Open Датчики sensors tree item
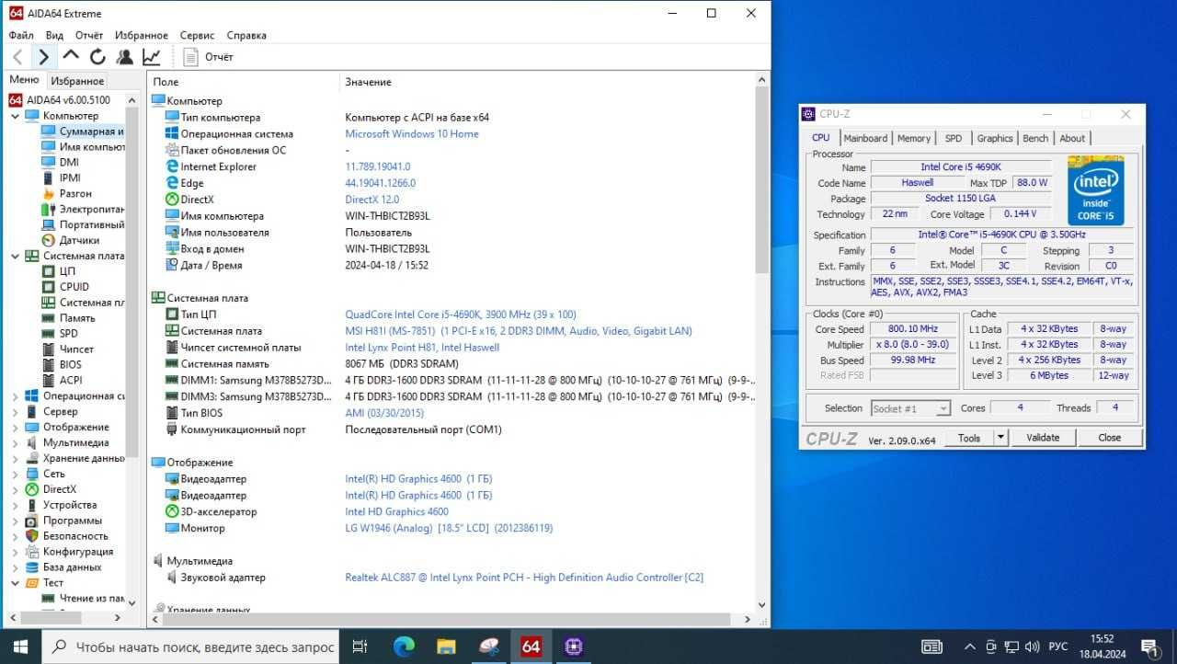Screen dimensions: 1177x664 coord(79,240)
